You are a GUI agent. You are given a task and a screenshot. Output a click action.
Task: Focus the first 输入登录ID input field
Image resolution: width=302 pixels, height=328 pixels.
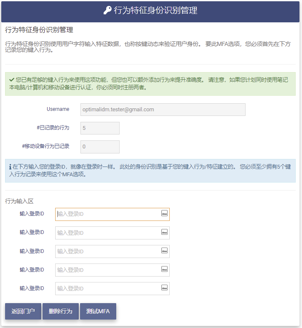pos(112,214)
